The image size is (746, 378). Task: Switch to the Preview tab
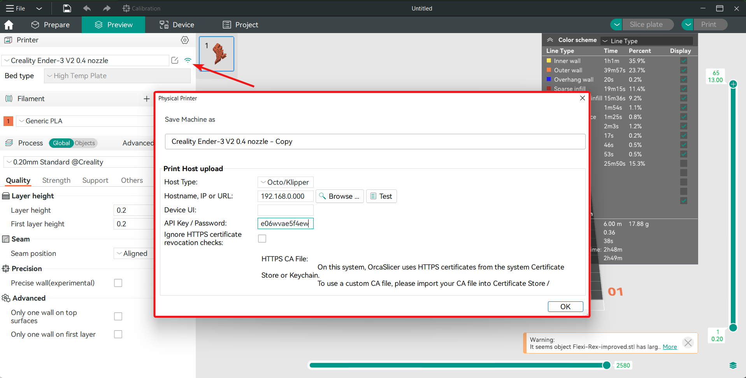click(113, 25)
